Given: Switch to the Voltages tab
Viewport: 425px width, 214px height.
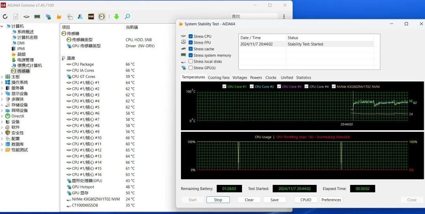Looking at the screenshot, I should pyautogui.click(x=240, y=77).
